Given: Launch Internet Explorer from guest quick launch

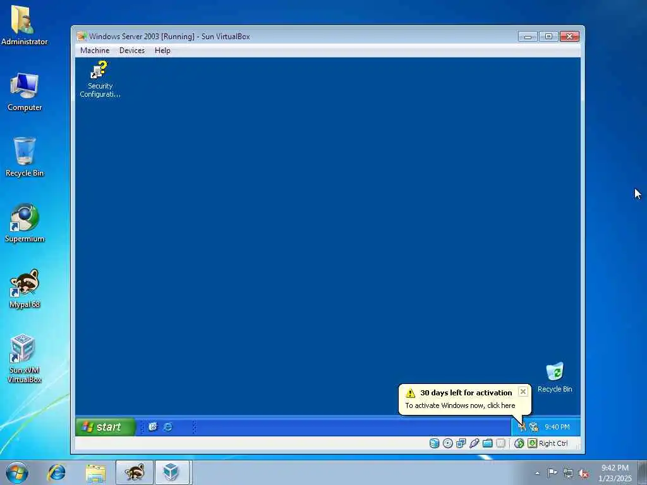Looking at the screenshot, I should pyautogui.click(x=167, y=427).
